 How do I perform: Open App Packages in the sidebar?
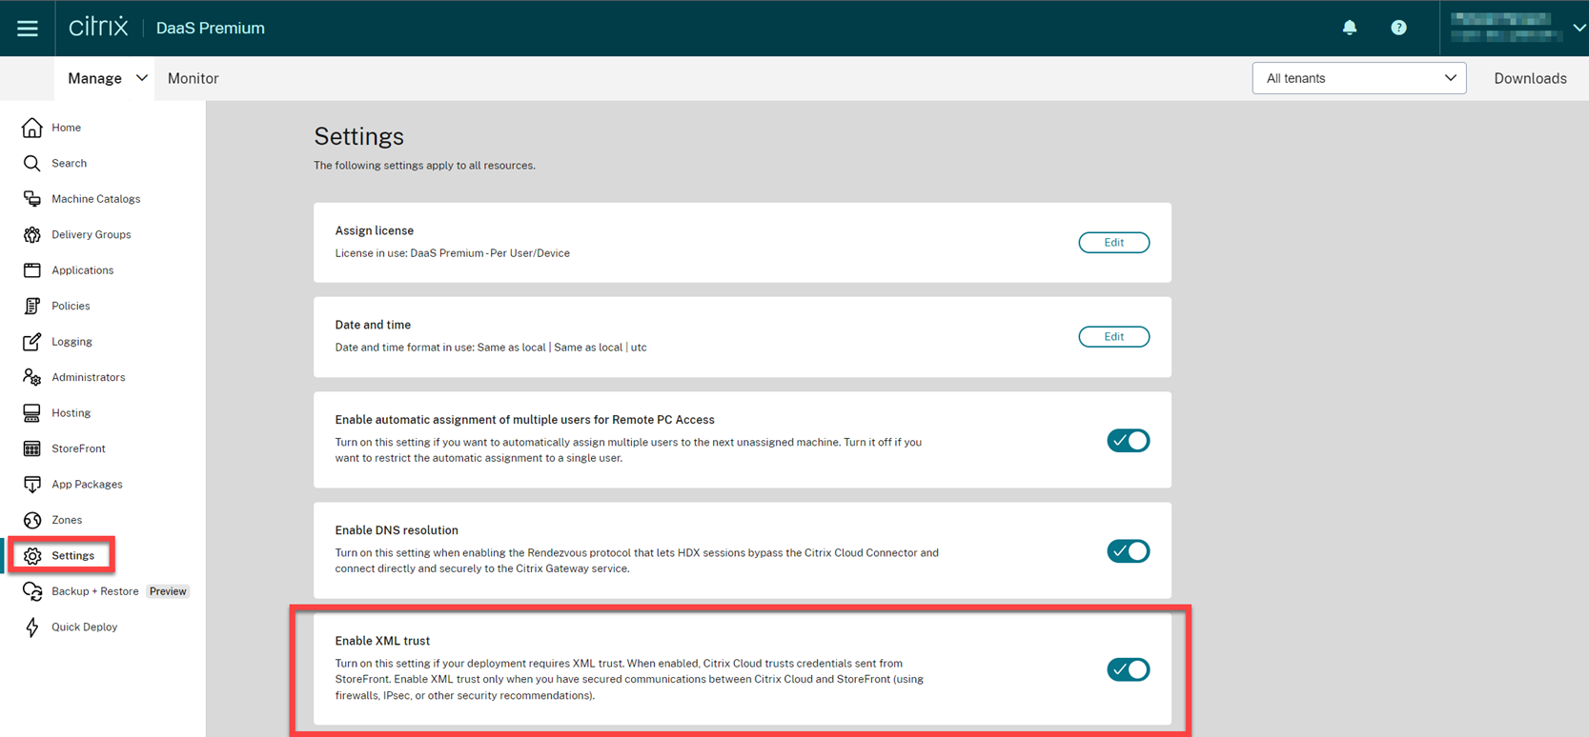[x=87, y=485]
